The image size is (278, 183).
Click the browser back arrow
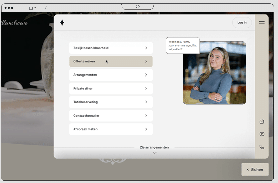point(45,8)
